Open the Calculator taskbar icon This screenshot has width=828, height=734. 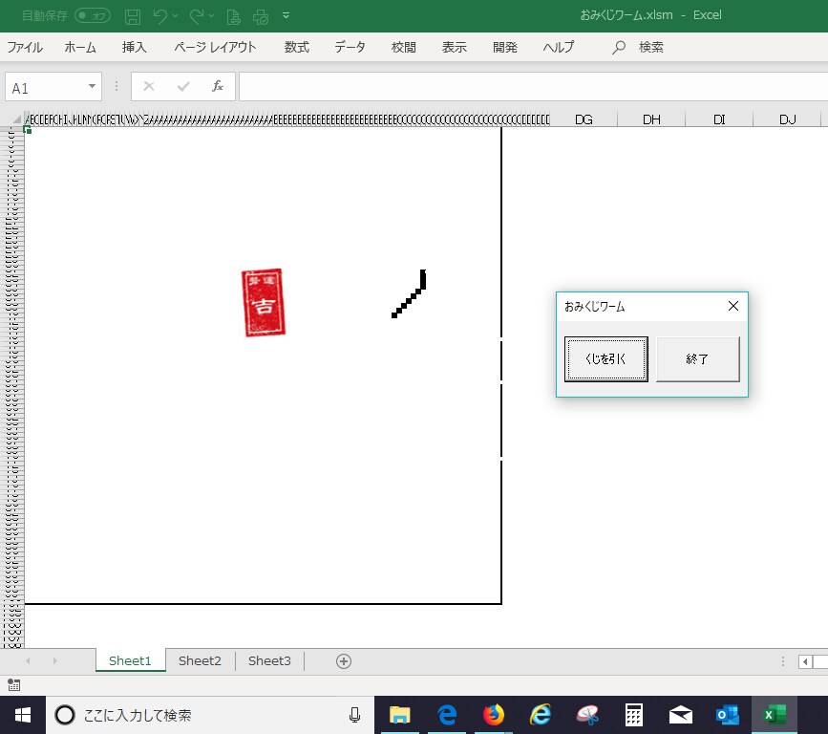pos(634,715)
